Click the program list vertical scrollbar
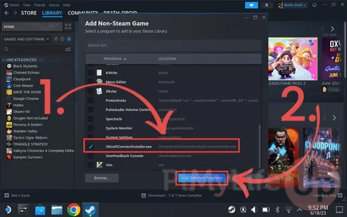Screen dimensions: 347x217 pos(260,146)
